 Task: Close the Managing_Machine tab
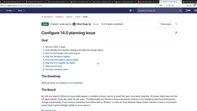[23, 2]
